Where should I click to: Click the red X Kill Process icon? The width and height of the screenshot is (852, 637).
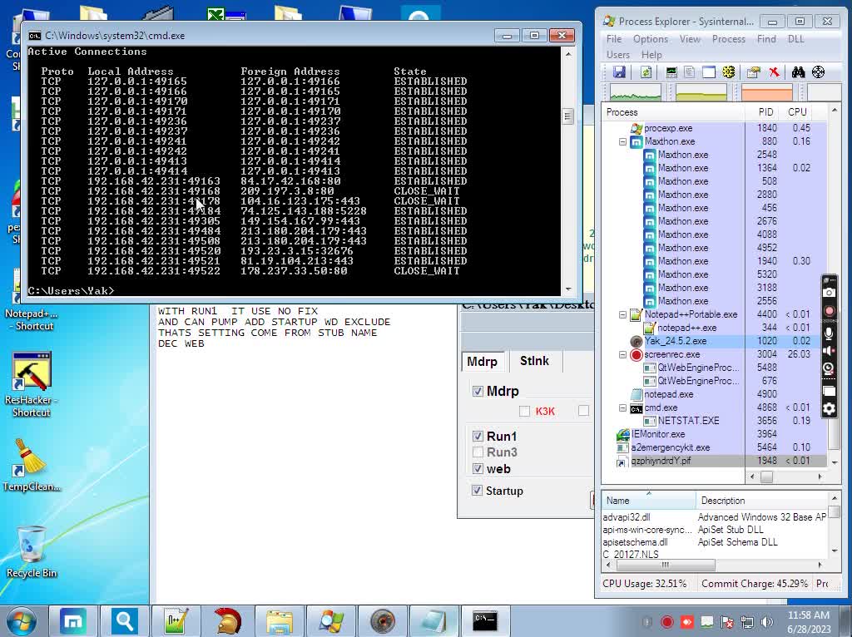774,72
